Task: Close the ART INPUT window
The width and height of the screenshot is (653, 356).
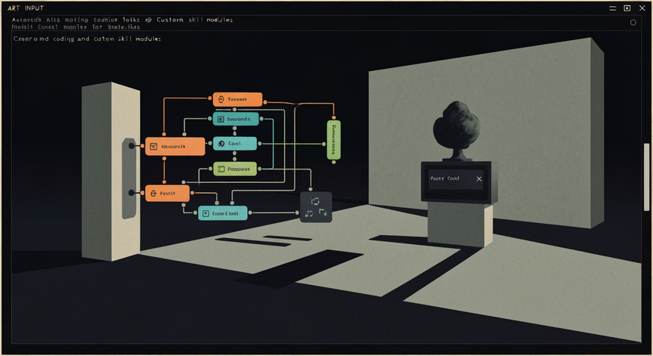Action: (642, 8)
